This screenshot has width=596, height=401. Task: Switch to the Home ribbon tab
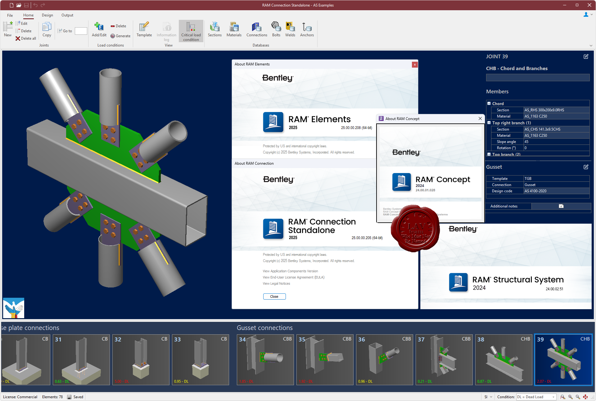point(28,15)
